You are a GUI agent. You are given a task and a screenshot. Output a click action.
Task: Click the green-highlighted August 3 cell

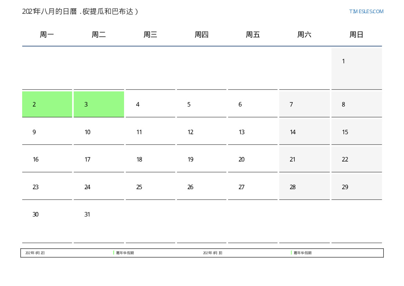(99, 104)
